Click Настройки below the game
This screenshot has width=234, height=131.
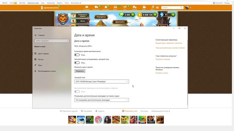click(86, 111)
